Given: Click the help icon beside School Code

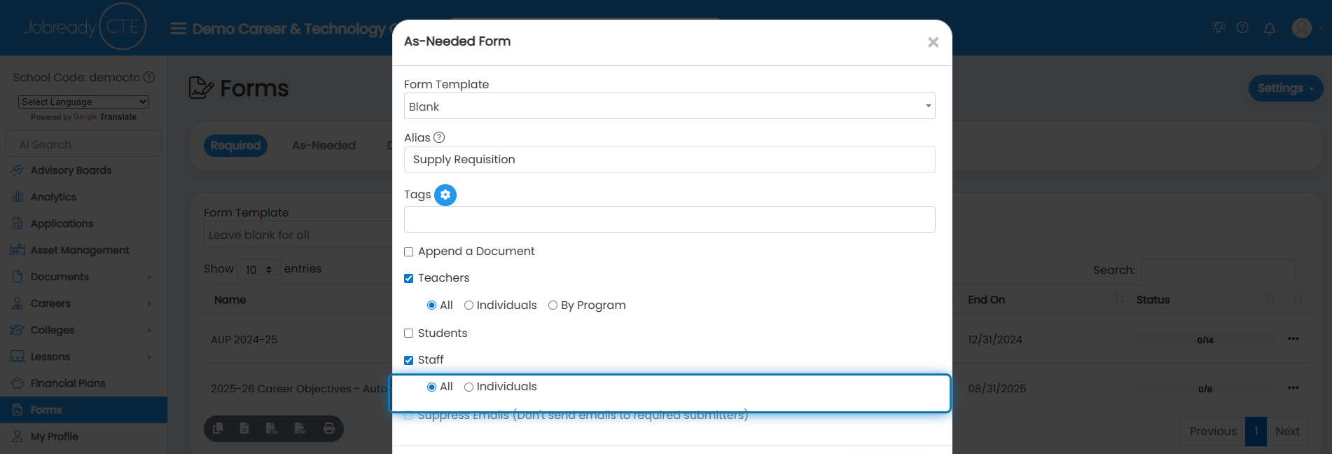Looking at the screenshot, I should (x=149, y=77).
